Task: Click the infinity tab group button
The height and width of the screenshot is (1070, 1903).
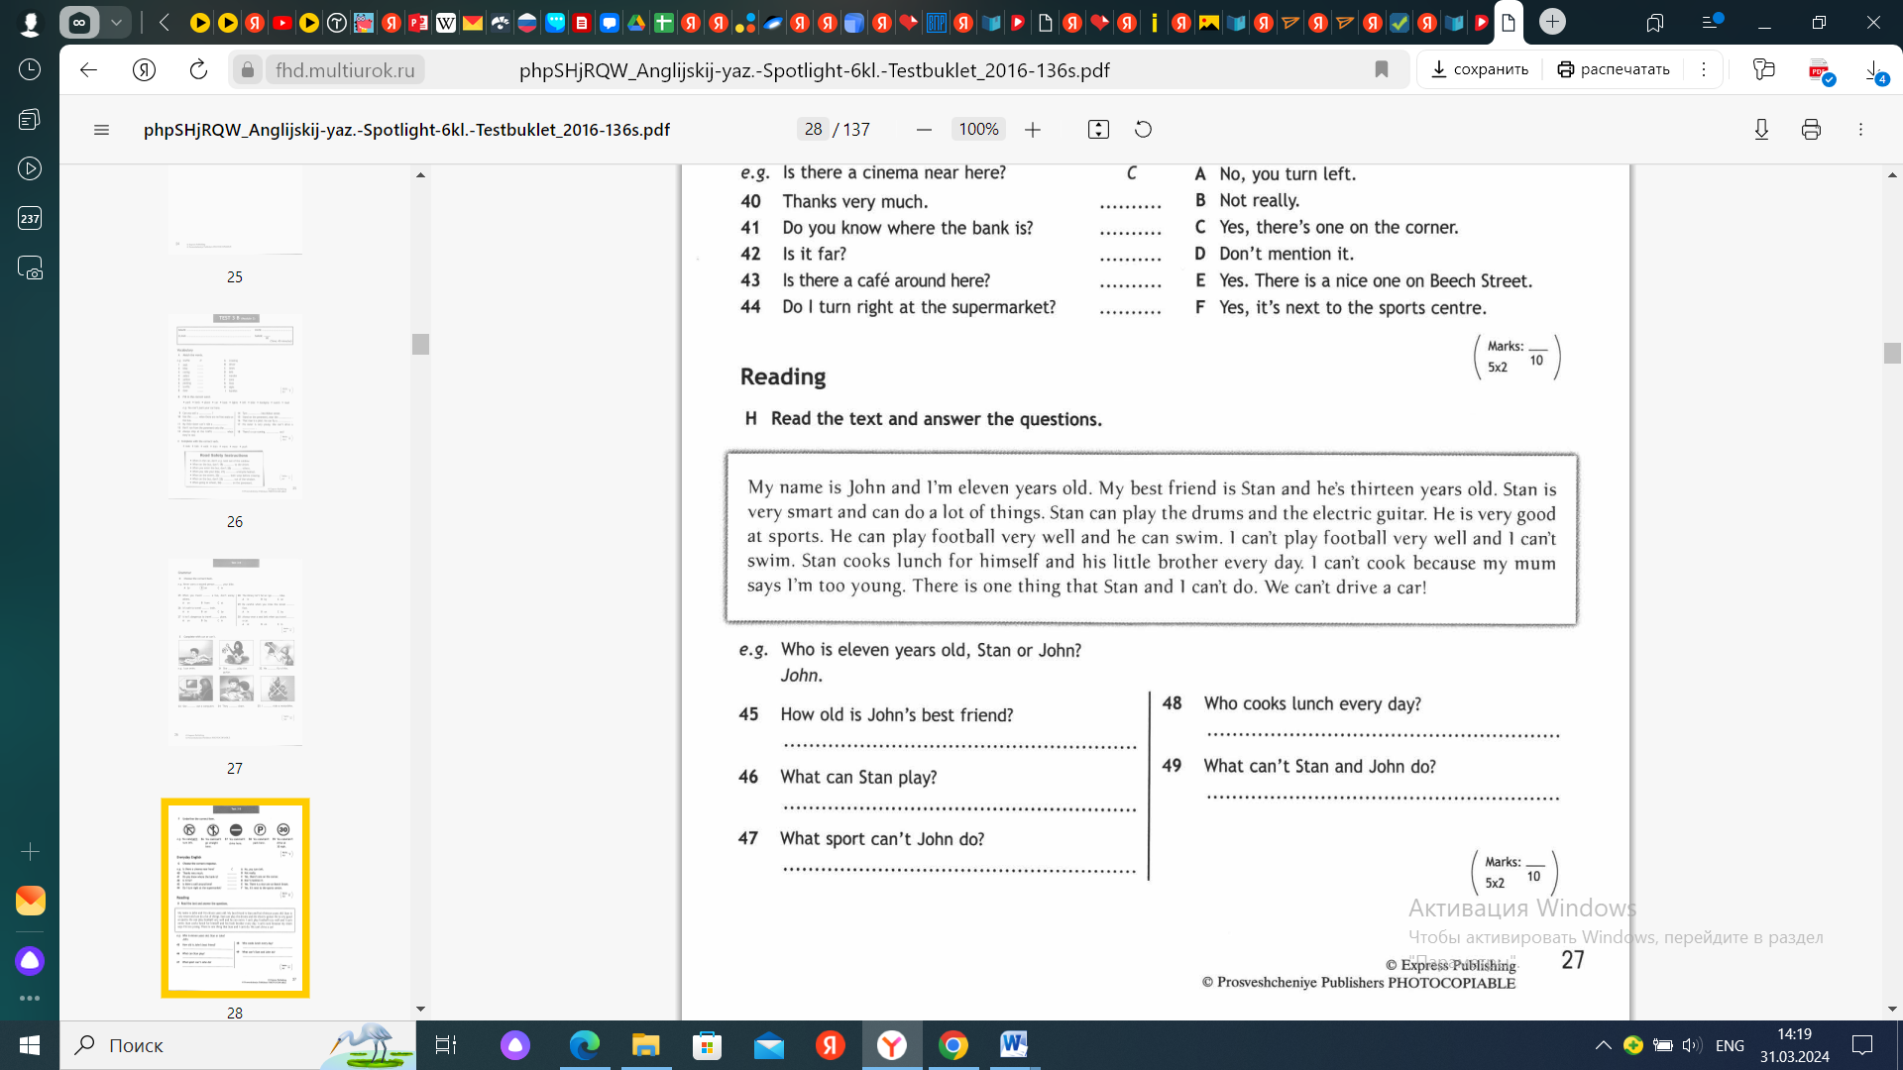Action: (79, 22)
